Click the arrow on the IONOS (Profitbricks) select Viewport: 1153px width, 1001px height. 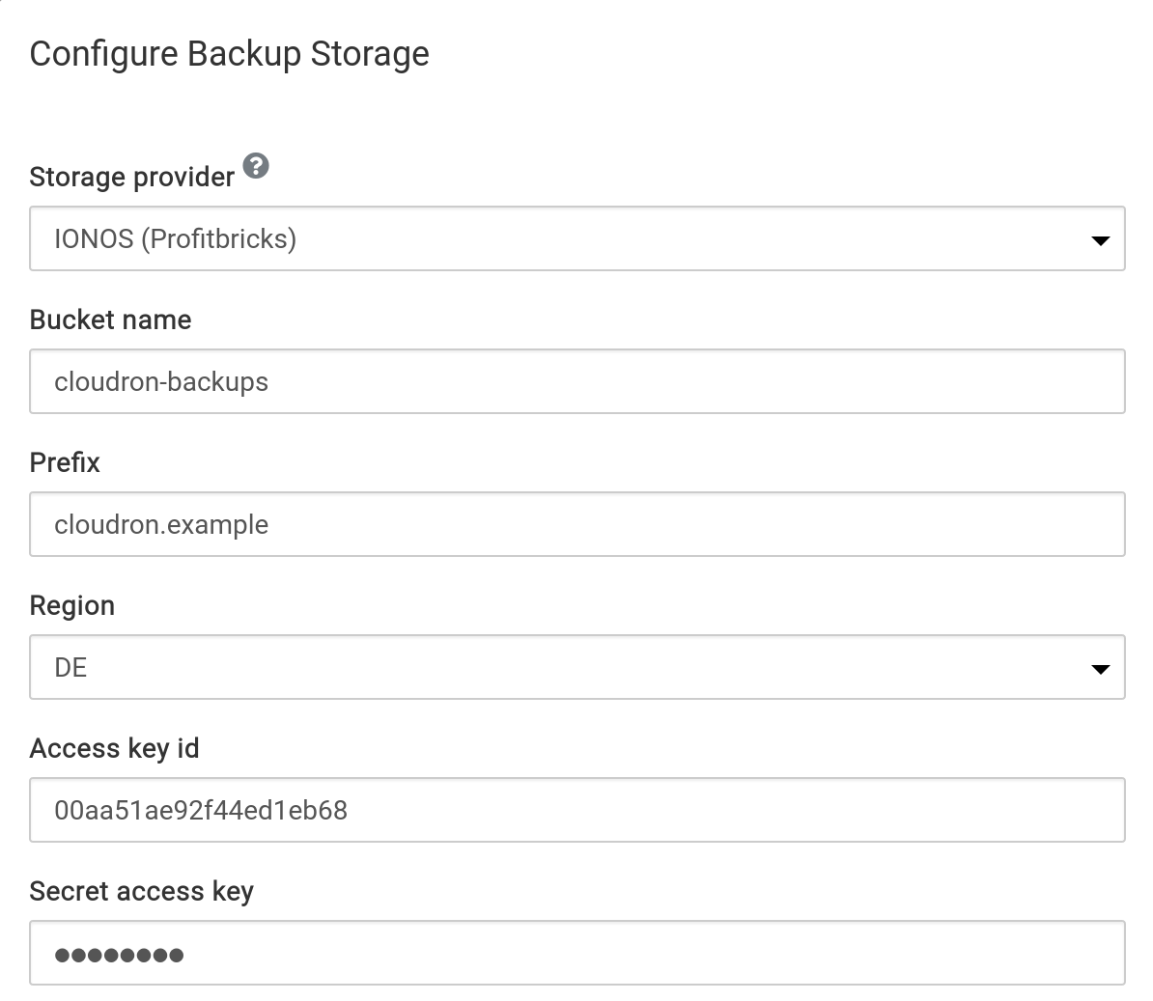tap(1100, 240)
